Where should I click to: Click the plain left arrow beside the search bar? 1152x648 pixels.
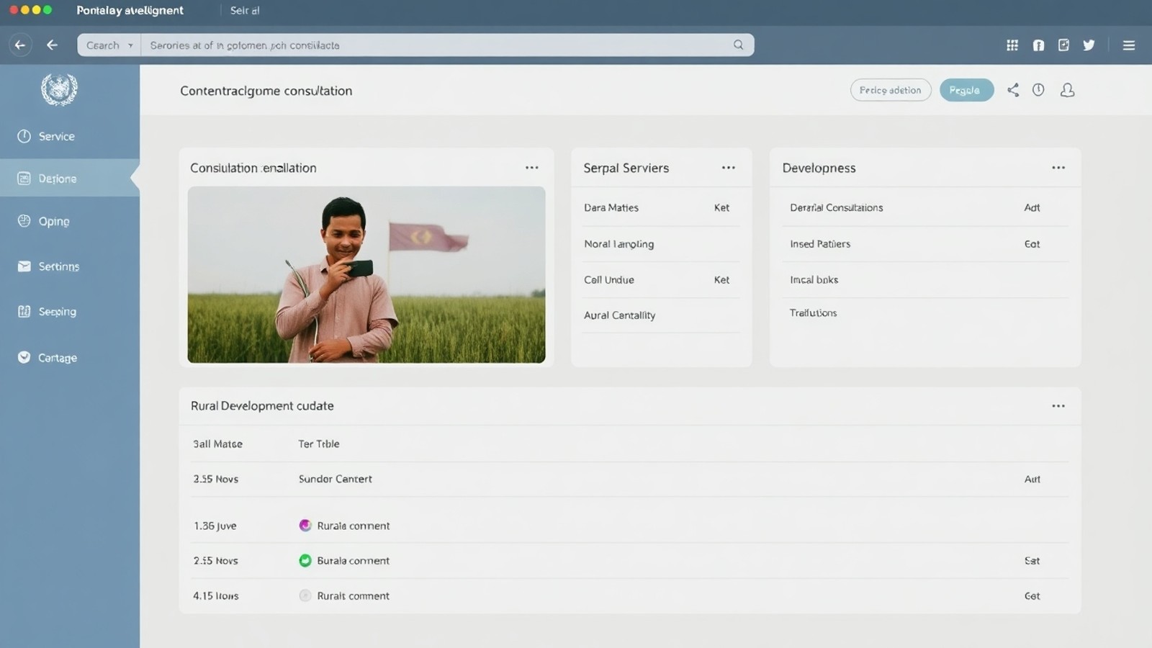pyautogui.click(x=52, y=45)
